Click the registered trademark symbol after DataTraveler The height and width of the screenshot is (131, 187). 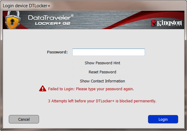(x=72, y=16)
